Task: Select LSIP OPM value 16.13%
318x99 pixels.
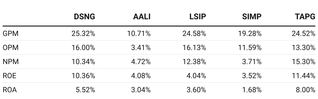Action: coord(194,48)
